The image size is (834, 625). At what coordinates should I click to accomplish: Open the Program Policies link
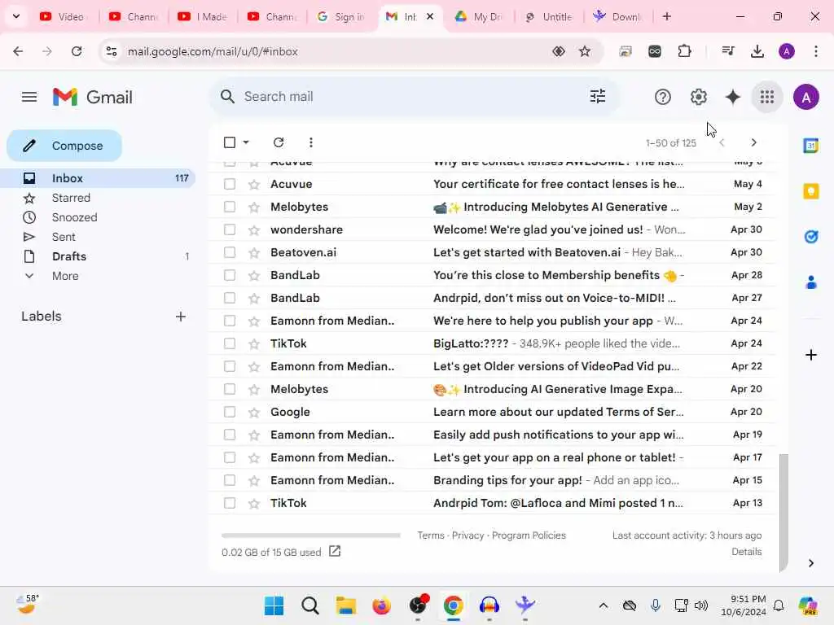tap(528, 535)
